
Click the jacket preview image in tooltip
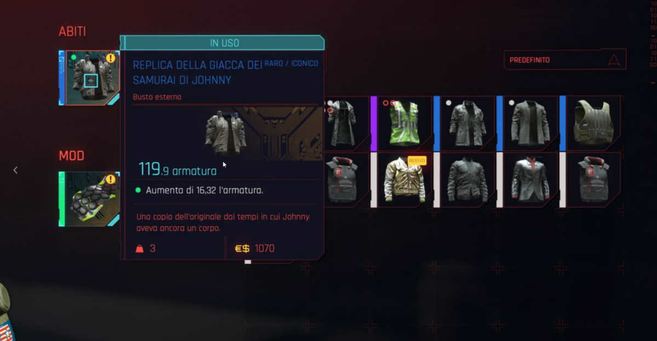click(x=225, y=133)
